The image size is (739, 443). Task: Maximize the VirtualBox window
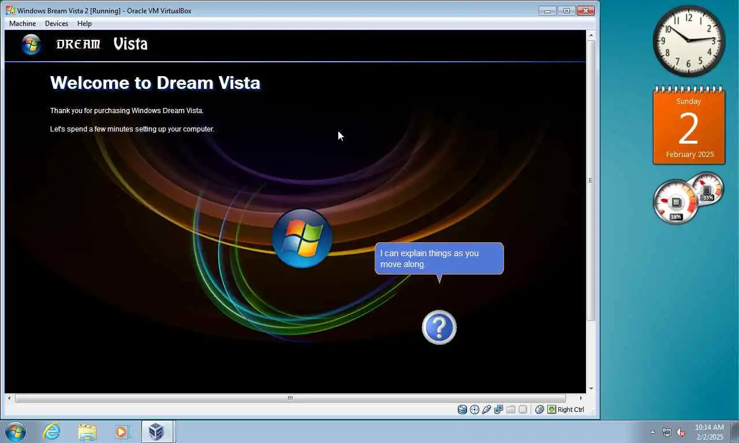pos(566,10)
